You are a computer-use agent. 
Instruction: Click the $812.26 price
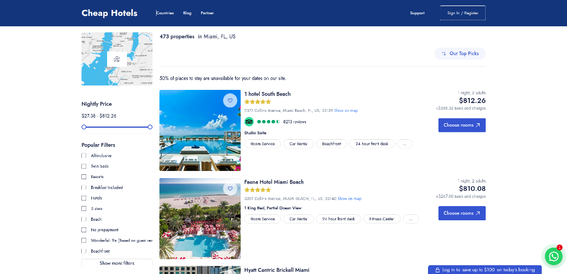472,101
